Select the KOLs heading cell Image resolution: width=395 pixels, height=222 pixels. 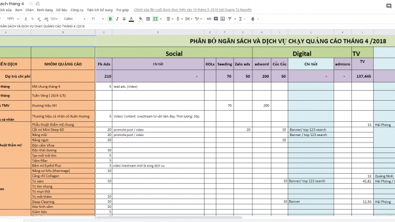(x=210, y=64)
